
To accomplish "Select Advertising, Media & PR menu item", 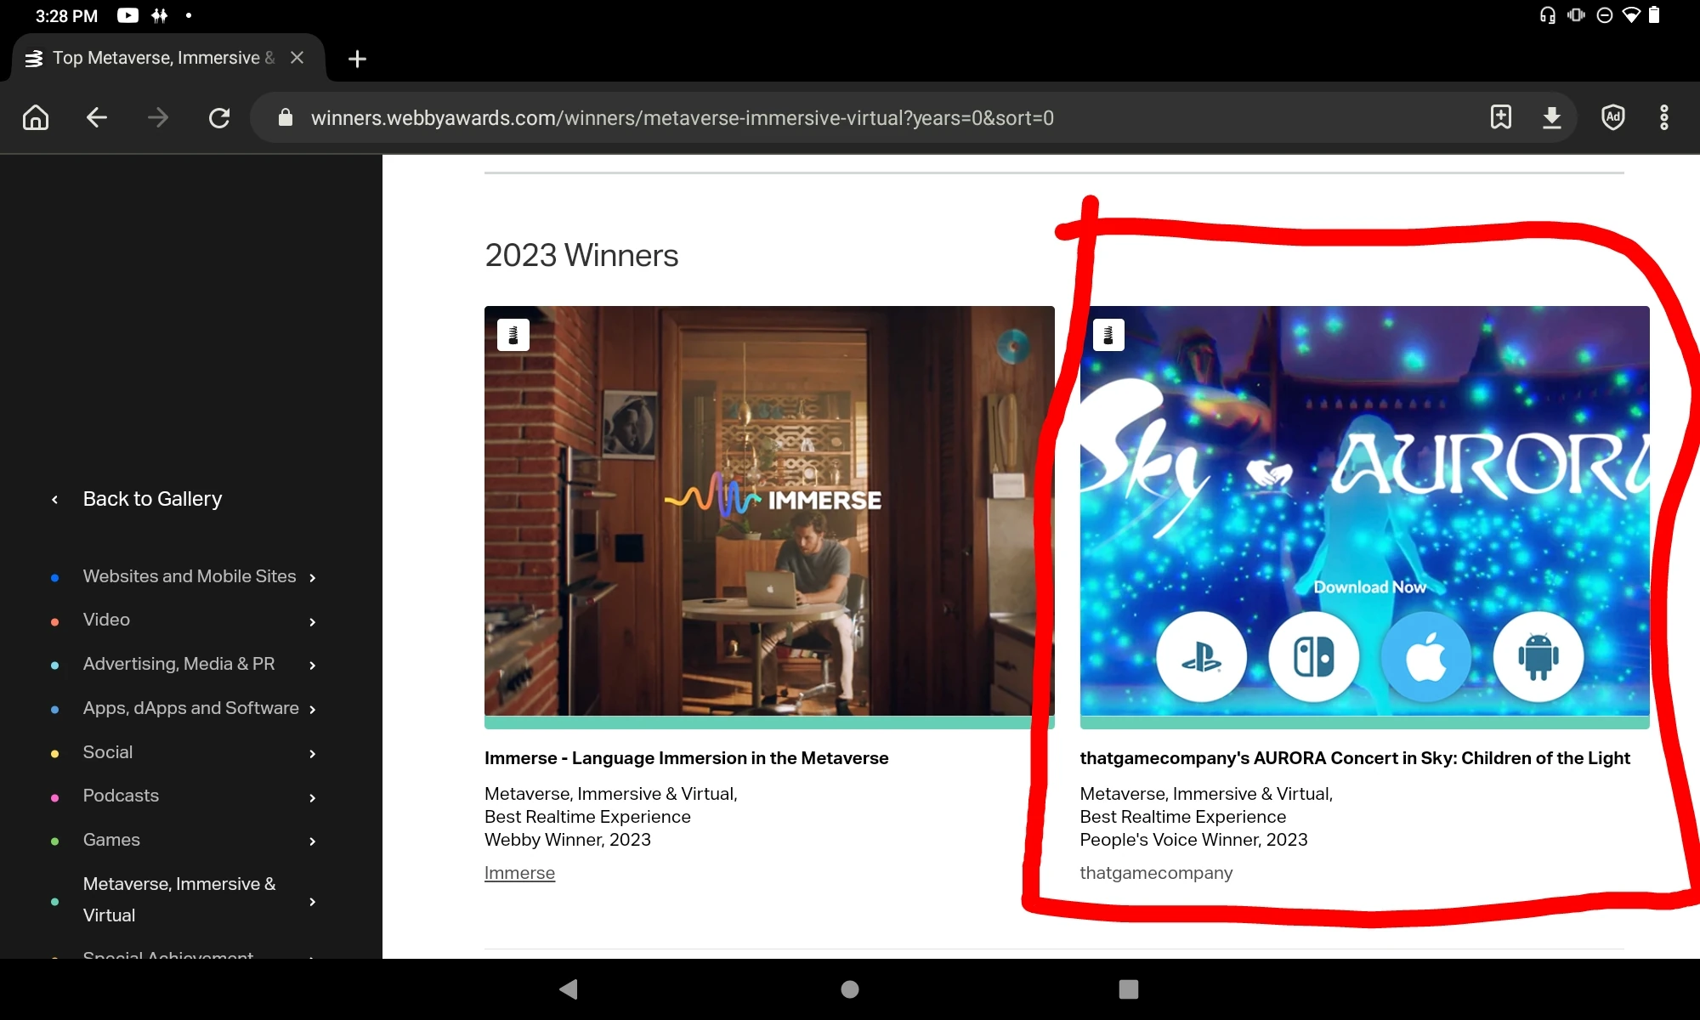I will (178, 664).
